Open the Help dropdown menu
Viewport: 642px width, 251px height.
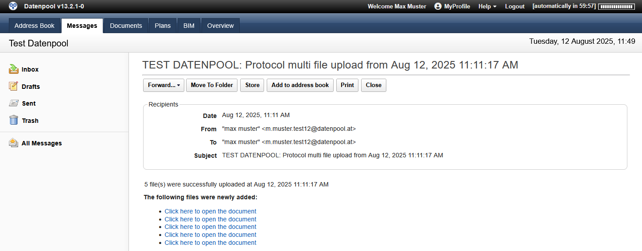487,6
